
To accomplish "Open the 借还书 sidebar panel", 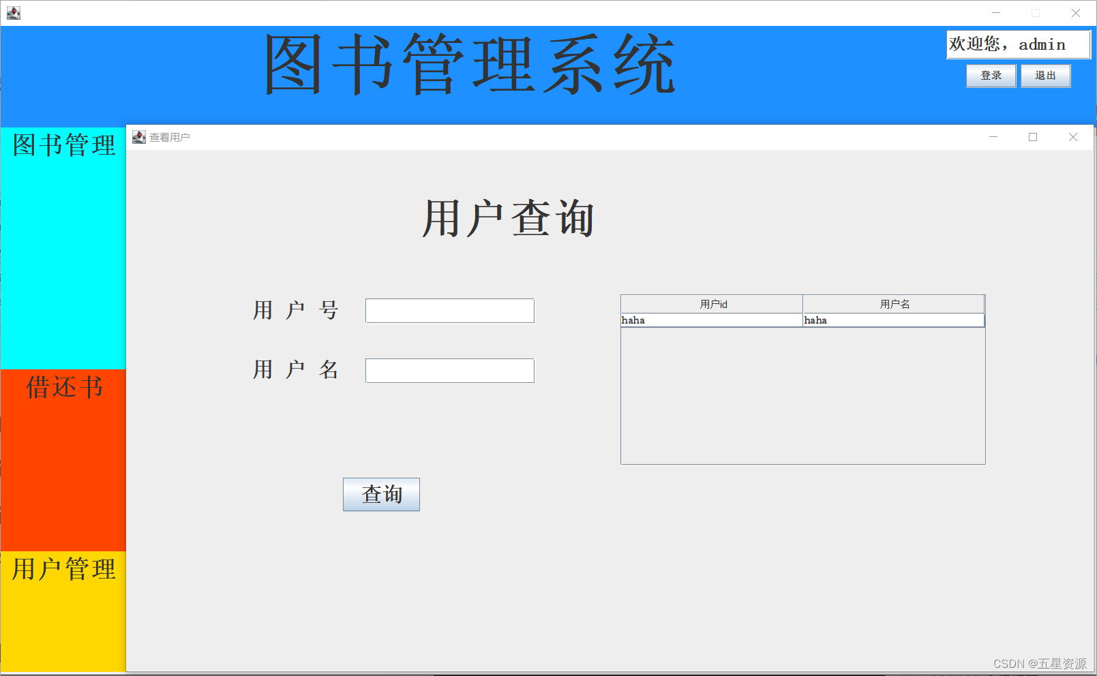I will point(63,460).
